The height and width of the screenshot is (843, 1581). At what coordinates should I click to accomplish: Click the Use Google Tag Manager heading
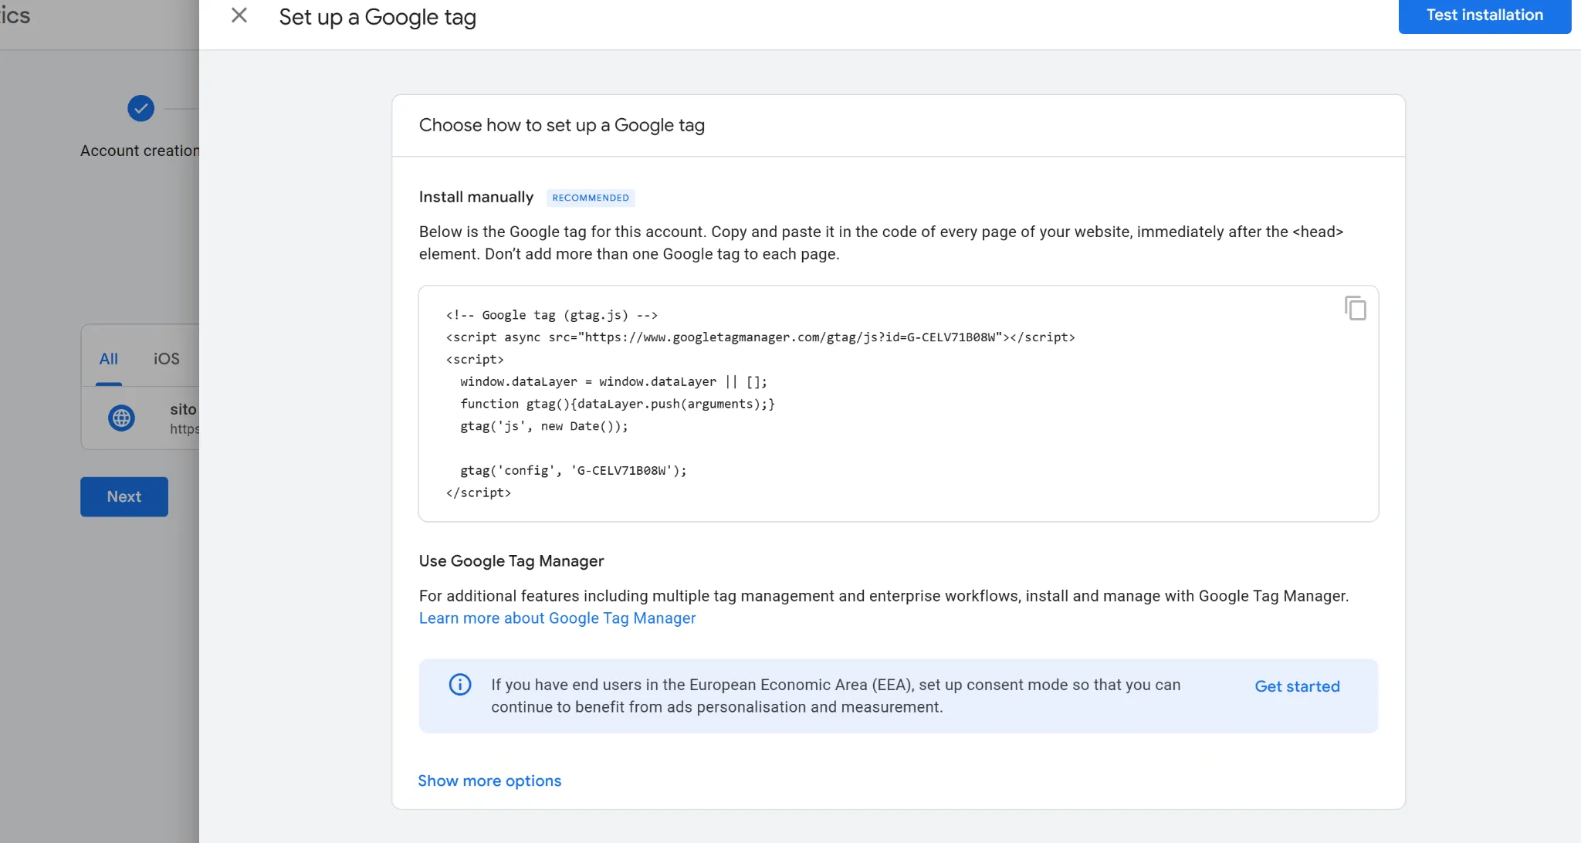tap(511, 561)
